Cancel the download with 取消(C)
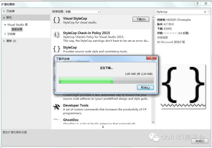Screen dimensions: 212x148 (x=145, y=87)
